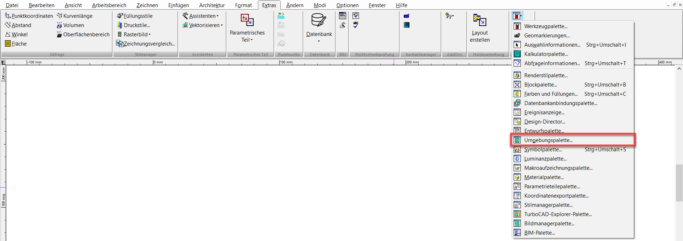Select Farben und Füllungen... entry
Viewport: 683px width, 241px height.
coord(573,94)
